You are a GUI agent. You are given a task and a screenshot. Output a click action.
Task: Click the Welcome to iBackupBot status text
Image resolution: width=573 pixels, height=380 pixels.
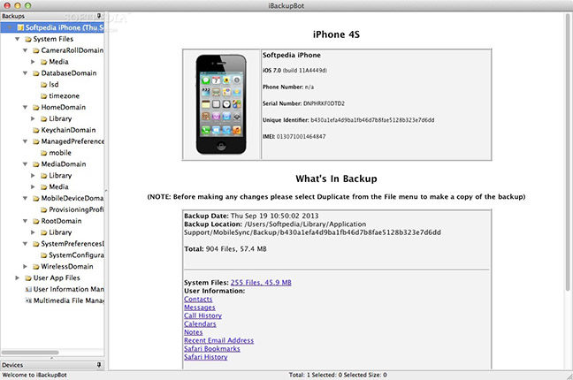pyautogui.click(x=34, y=375)
